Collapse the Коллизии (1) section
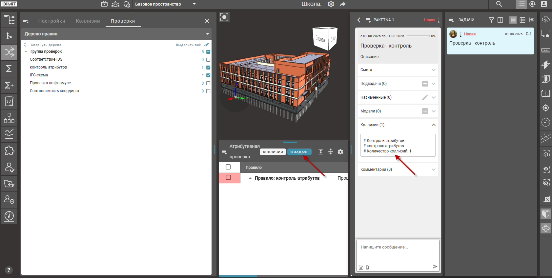Viewport: 552px width, 278px height. click(x=433, y=125)
